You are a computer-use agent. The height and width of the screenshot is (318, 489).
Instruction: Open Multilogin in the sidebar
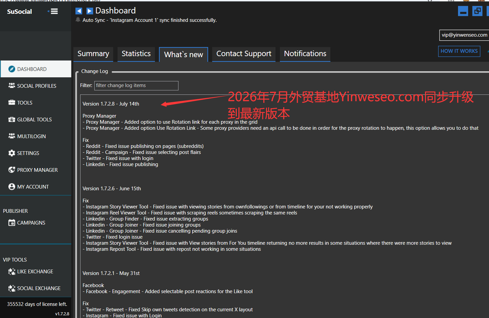pyautogui.click(x=36, y=136)
